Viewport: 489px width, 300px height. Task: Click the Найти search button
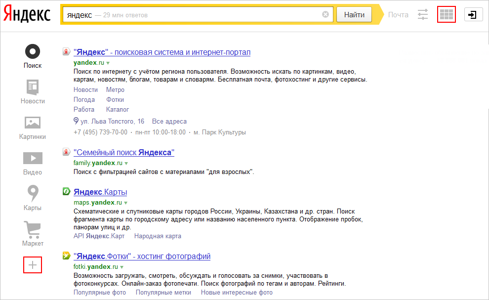coord(354,15)
